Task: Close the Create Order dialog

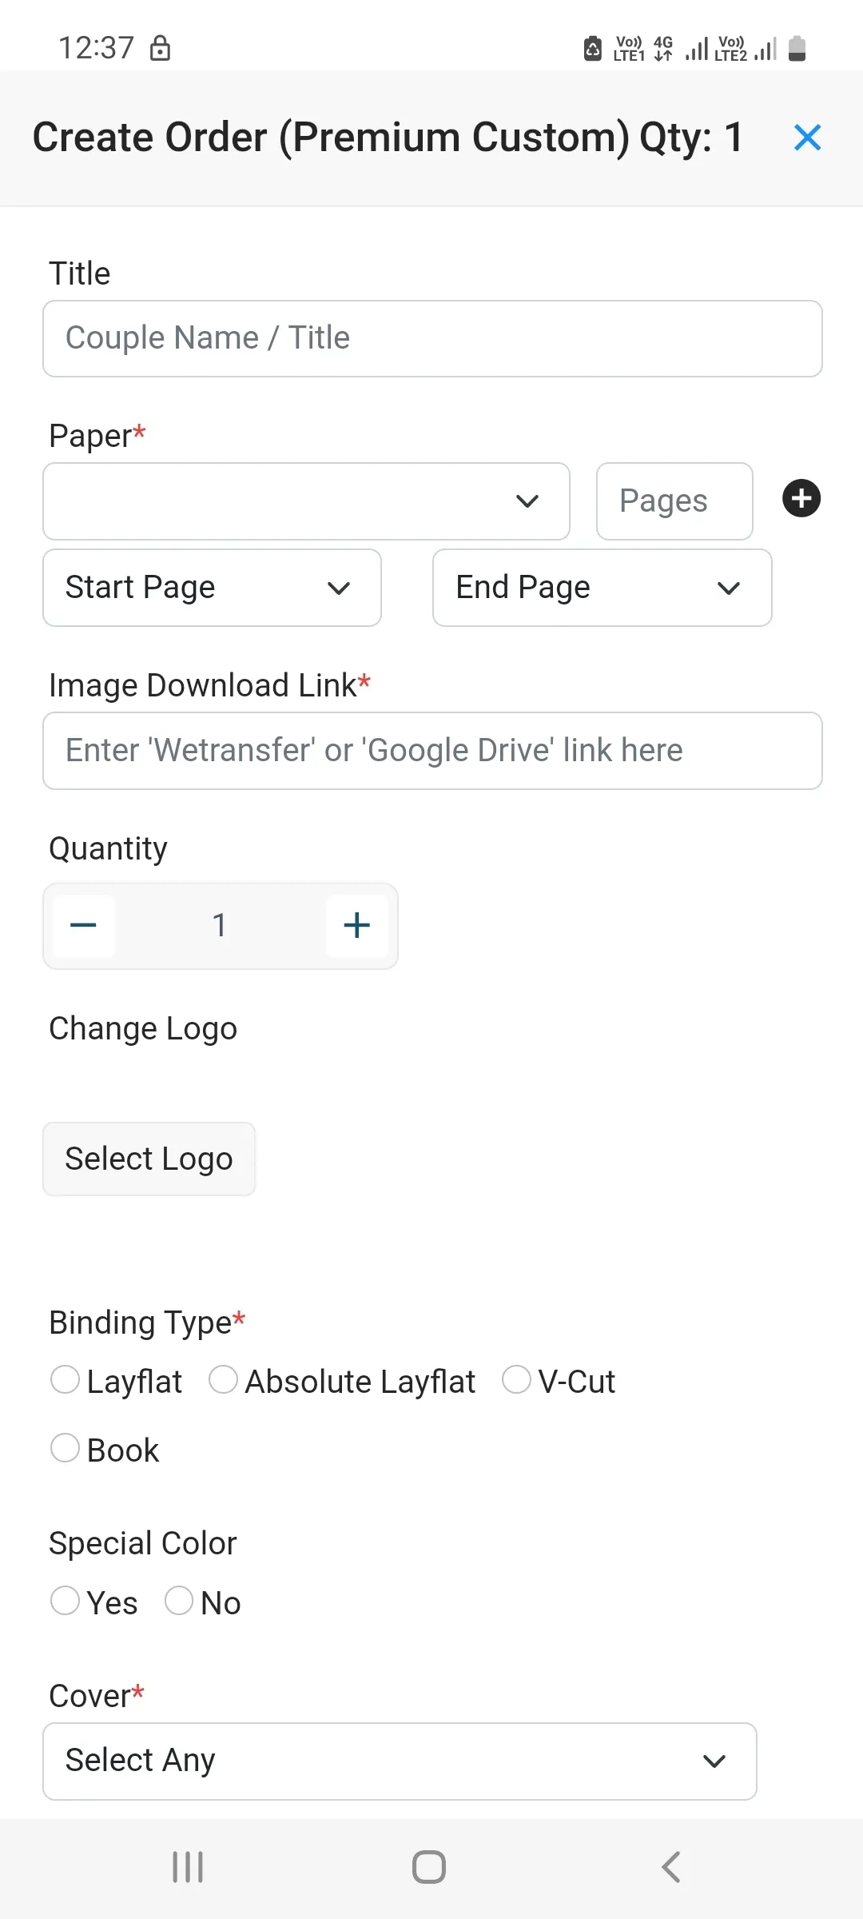Action: point(807,138)
